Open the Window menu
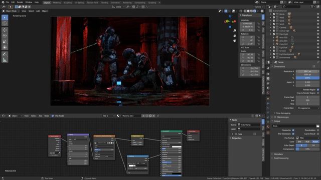 tap(29, 2)
